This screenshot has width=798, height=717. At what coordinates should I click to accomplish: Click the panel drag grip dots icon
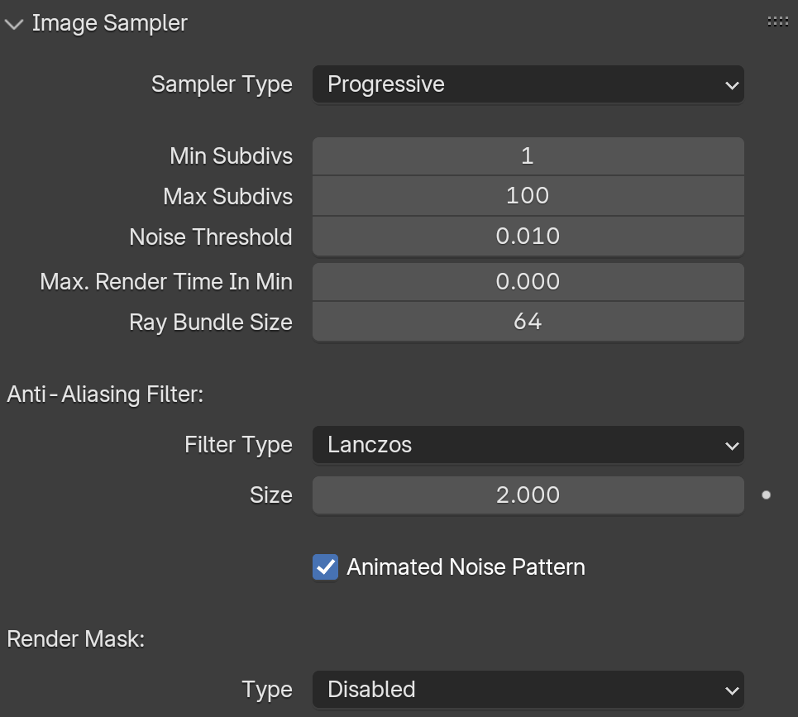coord(777,22)
